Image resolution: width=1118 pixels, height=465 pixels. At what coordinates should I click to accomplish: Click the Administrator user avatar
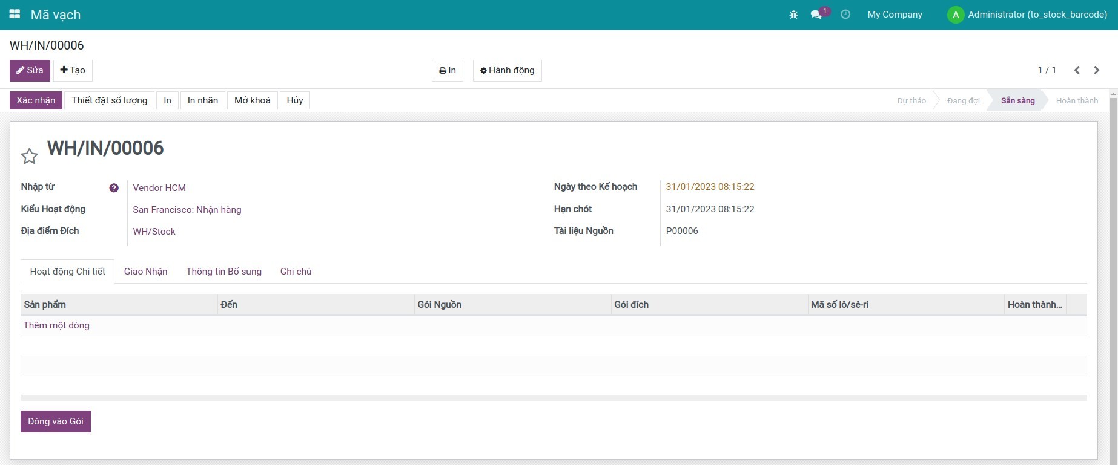(956, 15)
